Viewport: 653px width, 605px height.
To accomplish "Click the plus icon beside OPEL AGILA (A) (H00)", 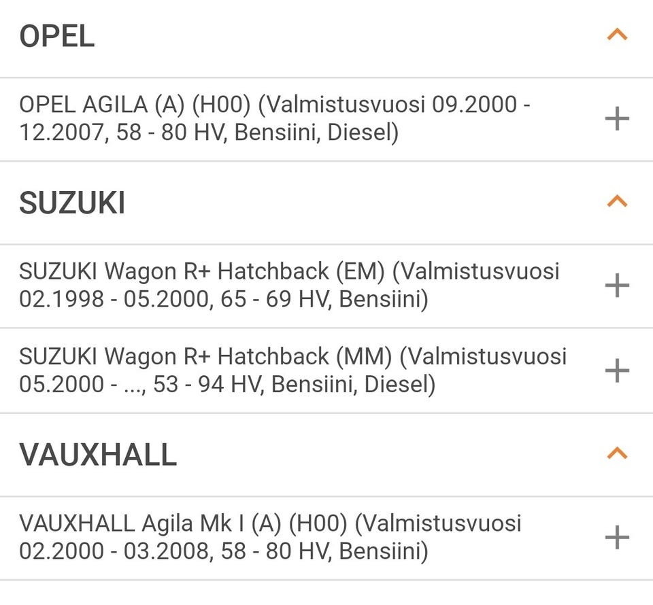I will pyautogui.click(x=616, y=120).
